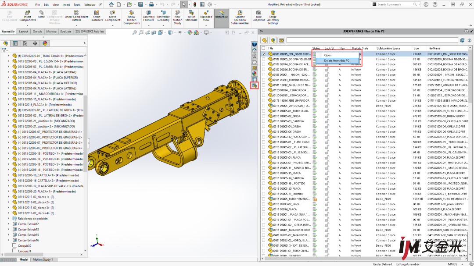The height and width of the screenshot is (266, 474).
Task: Switch to the PropertyManager tab icon
Action: (x=15, y=43)
